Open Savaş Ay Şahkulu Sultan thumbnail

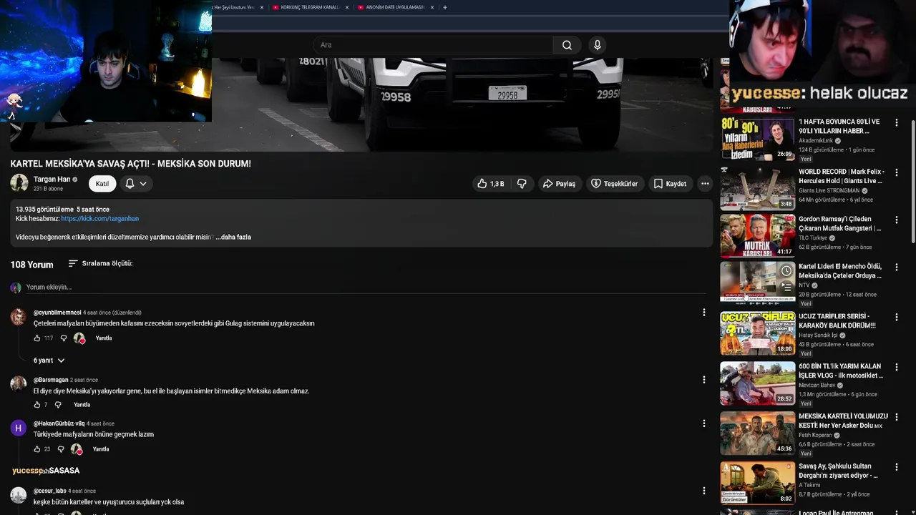tap(757, 483)
